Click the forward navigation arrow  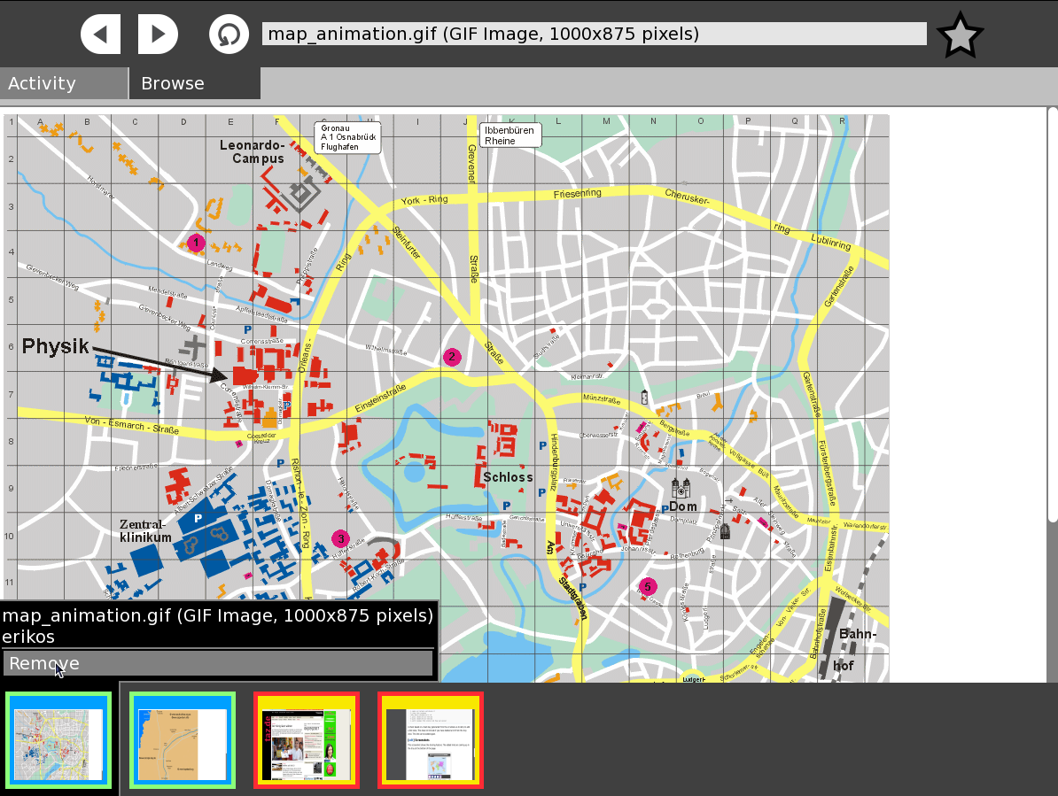pos(158,35)
